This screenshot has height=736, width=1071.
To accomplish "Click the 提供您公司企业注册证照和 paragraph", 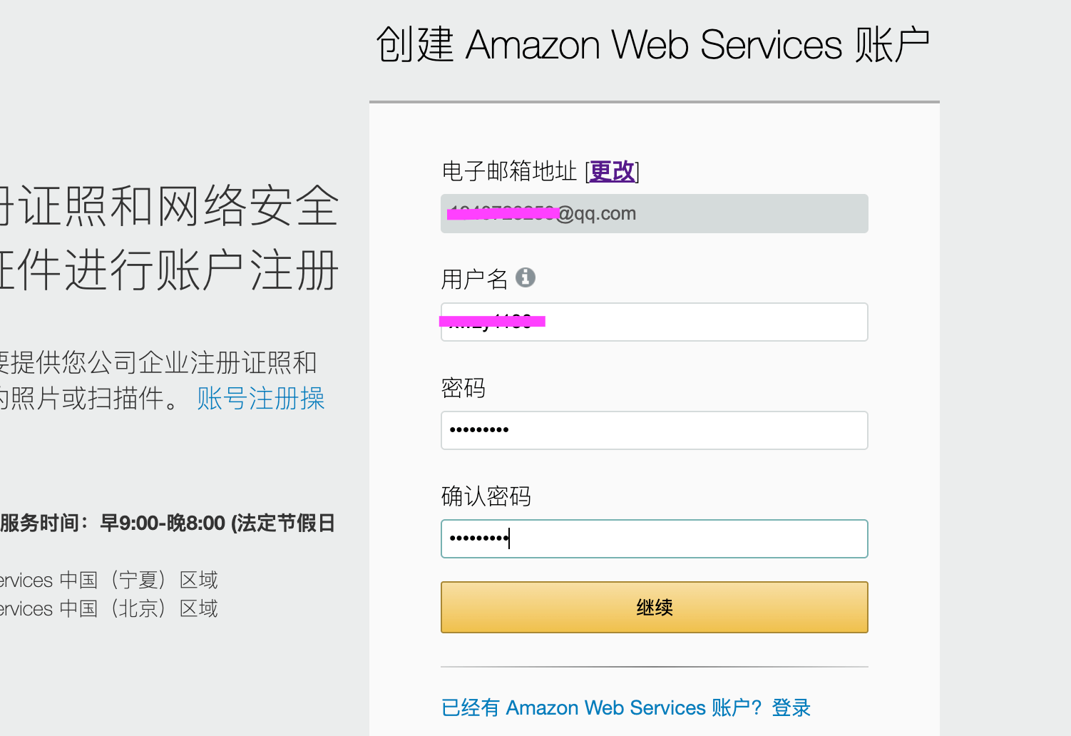I will [x=158, y=362].
